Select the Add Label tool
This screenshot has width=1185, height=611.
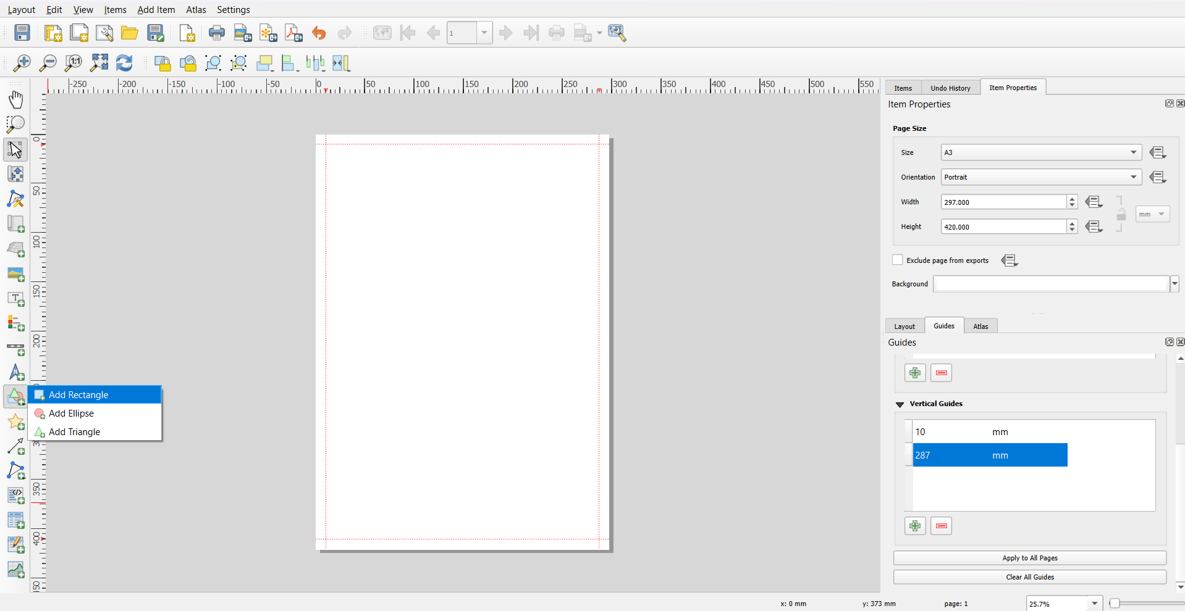[x=16, y=298]
